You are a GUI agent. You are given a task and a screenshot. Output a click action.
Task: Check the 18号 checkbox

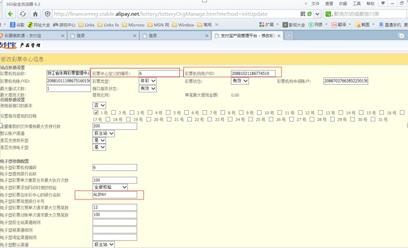point(108,119)
